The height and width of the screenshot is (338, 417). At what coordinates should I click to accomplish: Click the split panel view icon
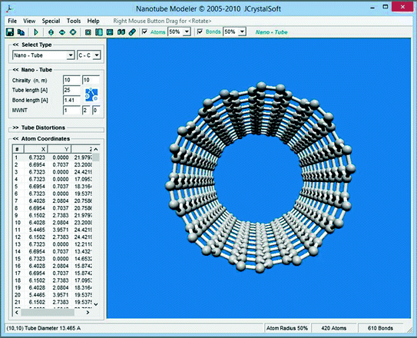point(99,32)
